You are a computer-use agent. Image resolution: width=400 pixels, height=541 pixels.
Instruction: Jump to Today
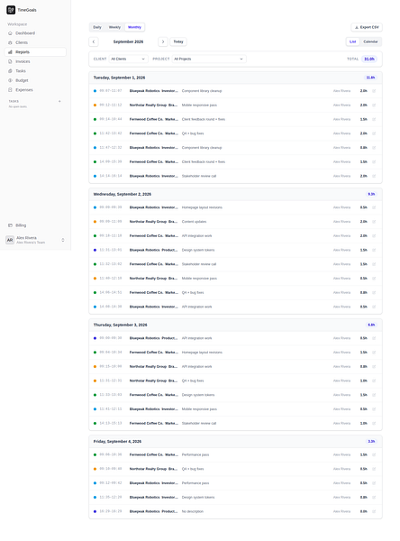178,41
